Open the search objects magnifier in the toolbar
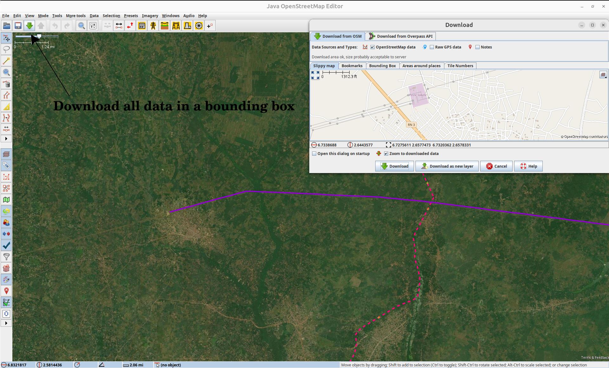This screenshot has width=609, height=368. pos(82,26)
